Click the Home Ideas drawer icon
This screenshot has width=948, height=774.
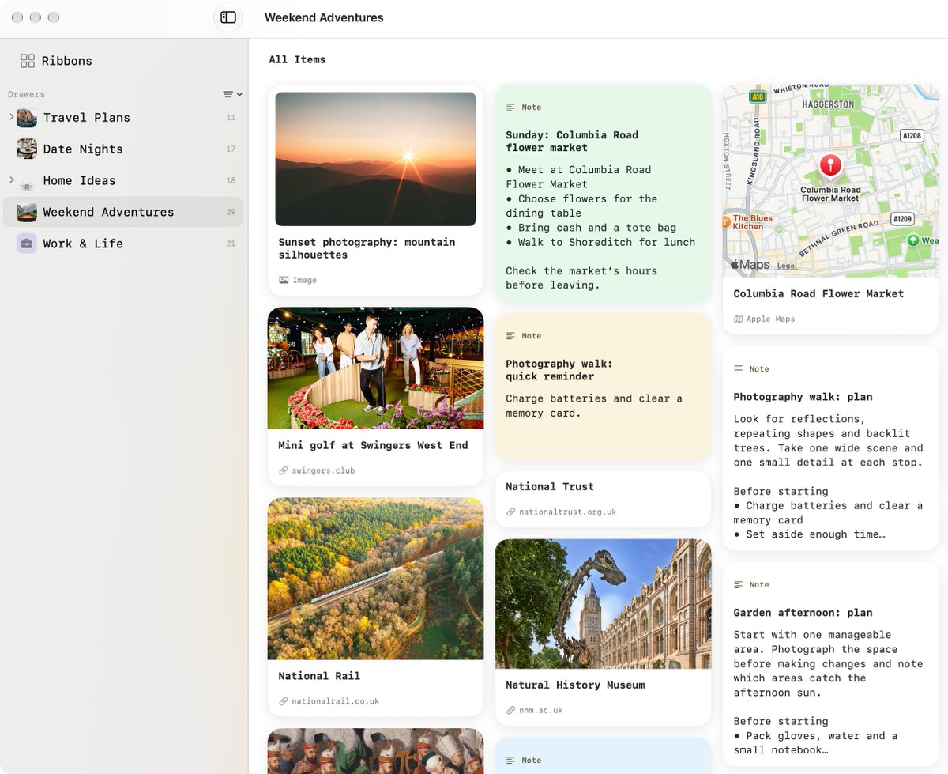tap(27, 180)
